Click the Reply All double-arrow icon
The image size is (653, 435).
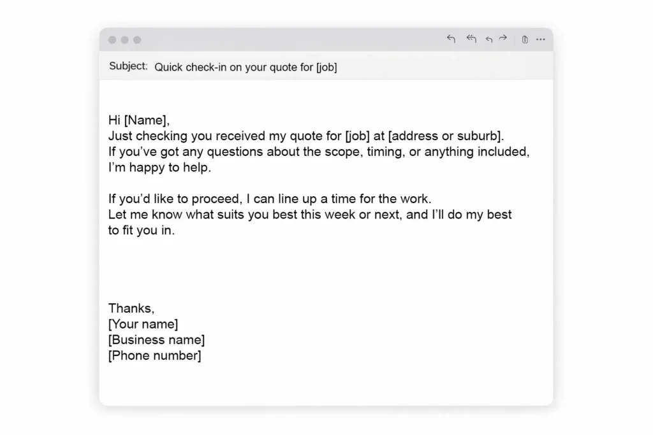click(471, 39)
